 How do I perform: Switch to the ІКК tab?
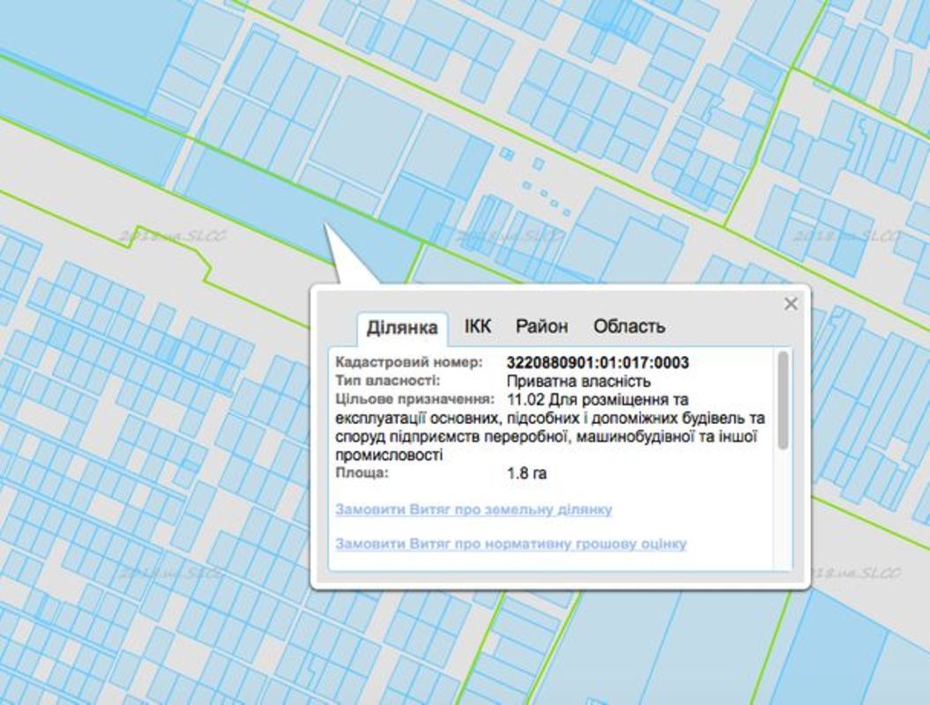click(477, 326)
